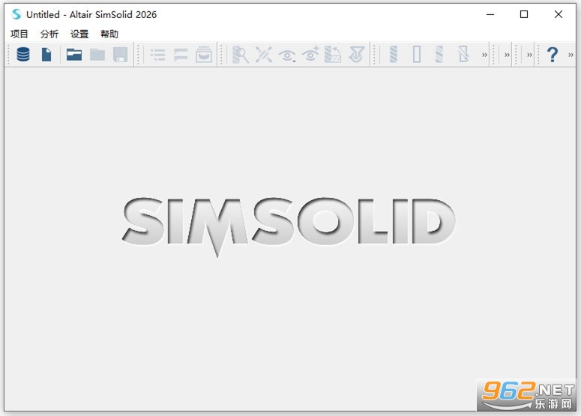
Task: Open the 项目 menu
Action: [19, 34]
